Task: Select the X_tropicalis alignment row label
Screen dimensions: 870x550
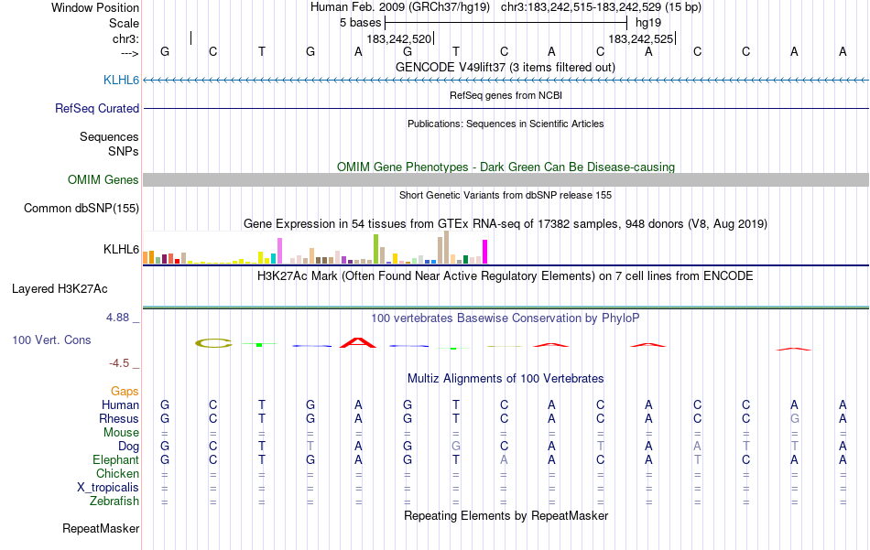Action: coord(108,488)
